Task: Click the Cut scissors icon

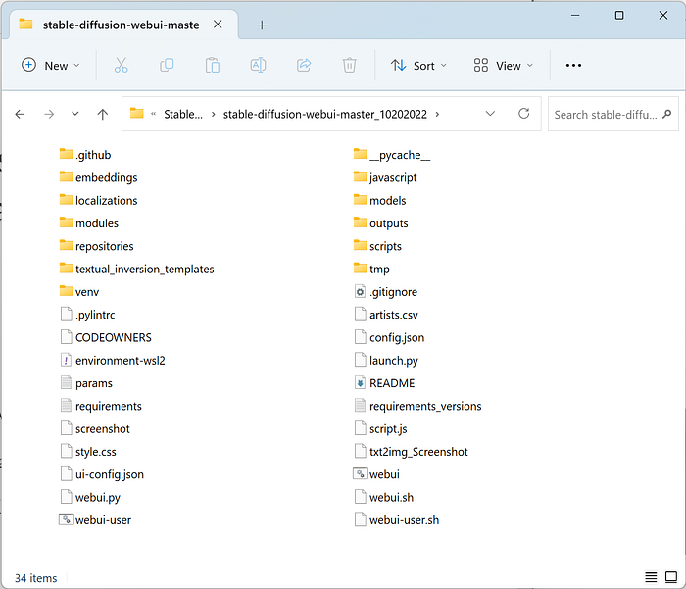Action: click(122, 66)
